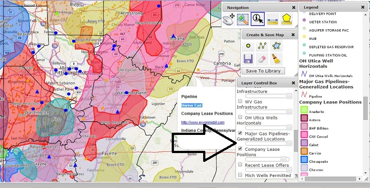370x188 pixels.
Task: Click the AQUIFER STORAGE FAC legend entry
Action: tap(329, 30)
